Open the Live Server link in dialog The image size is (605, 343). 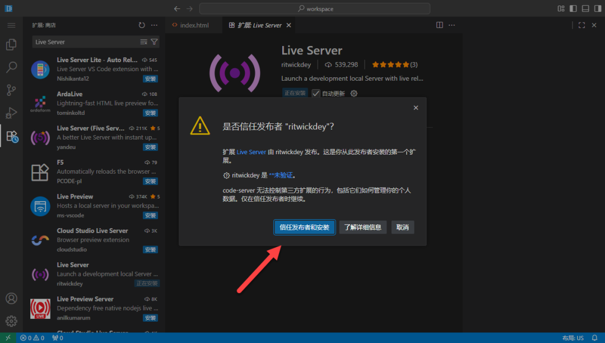coord(251,152)
